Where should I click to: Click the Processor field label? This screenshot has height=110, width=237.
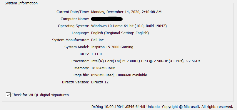[80, 61]
